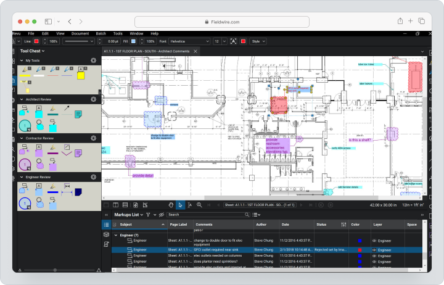Open the My Tools settings gear
This screenshot has width=444, height=285.
94,60
